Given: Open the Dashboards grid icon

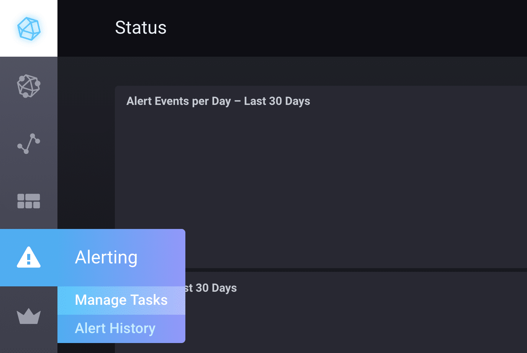Looking at the screenshot, I should (x=29, y=201).
